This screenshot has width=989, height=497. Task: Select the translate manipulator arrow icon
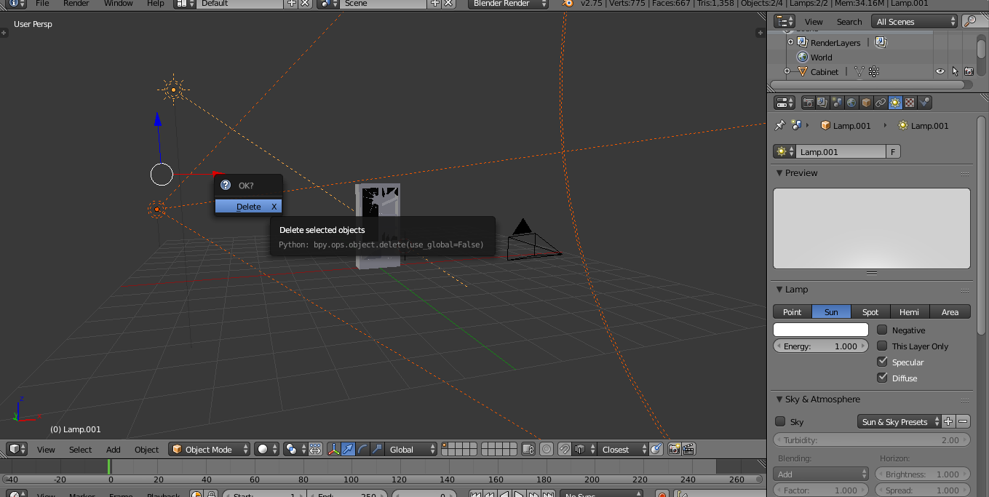point(348,449)
